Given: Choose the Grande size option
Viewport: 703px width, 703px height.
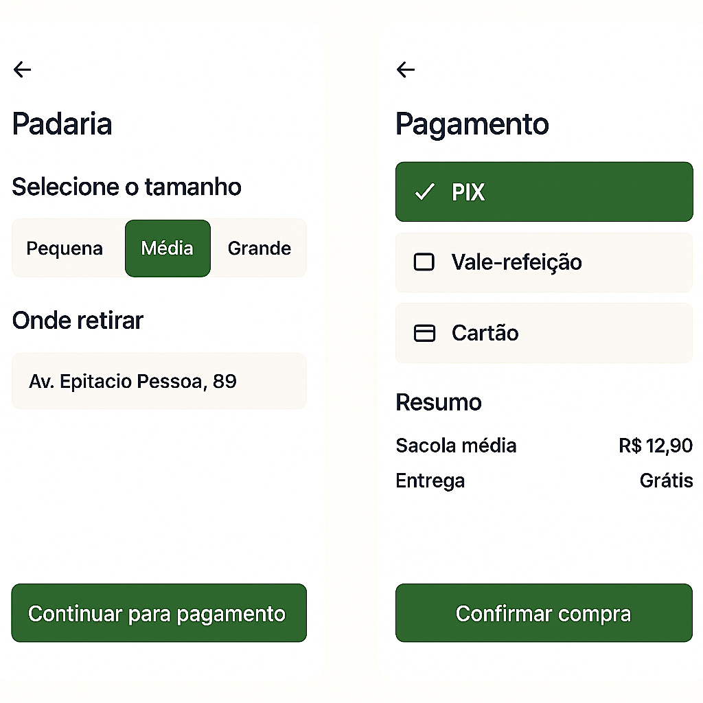Looking at the screenshot, I should click(260, 249).
